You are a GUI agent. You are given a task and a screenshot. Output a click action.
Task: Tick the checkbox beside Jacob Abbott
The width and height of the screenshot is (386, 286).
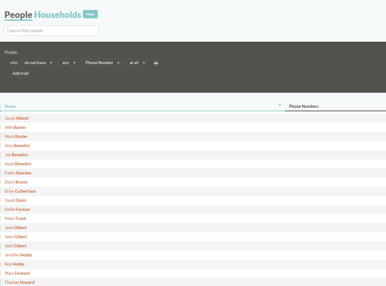click(x=1, y=118)
